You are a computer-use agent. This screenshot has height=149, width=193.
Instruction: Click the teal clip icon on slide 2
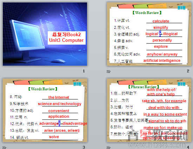[181, 7]
